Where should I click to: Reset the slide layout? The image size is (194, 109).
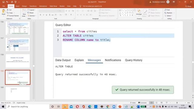point(31,13)
